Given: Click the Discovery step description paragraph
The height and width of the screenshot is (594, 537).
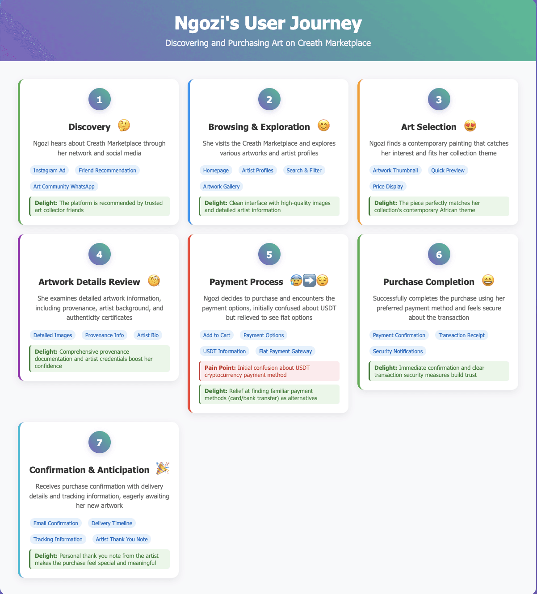Looking at the screenshot, I should 99,148.
